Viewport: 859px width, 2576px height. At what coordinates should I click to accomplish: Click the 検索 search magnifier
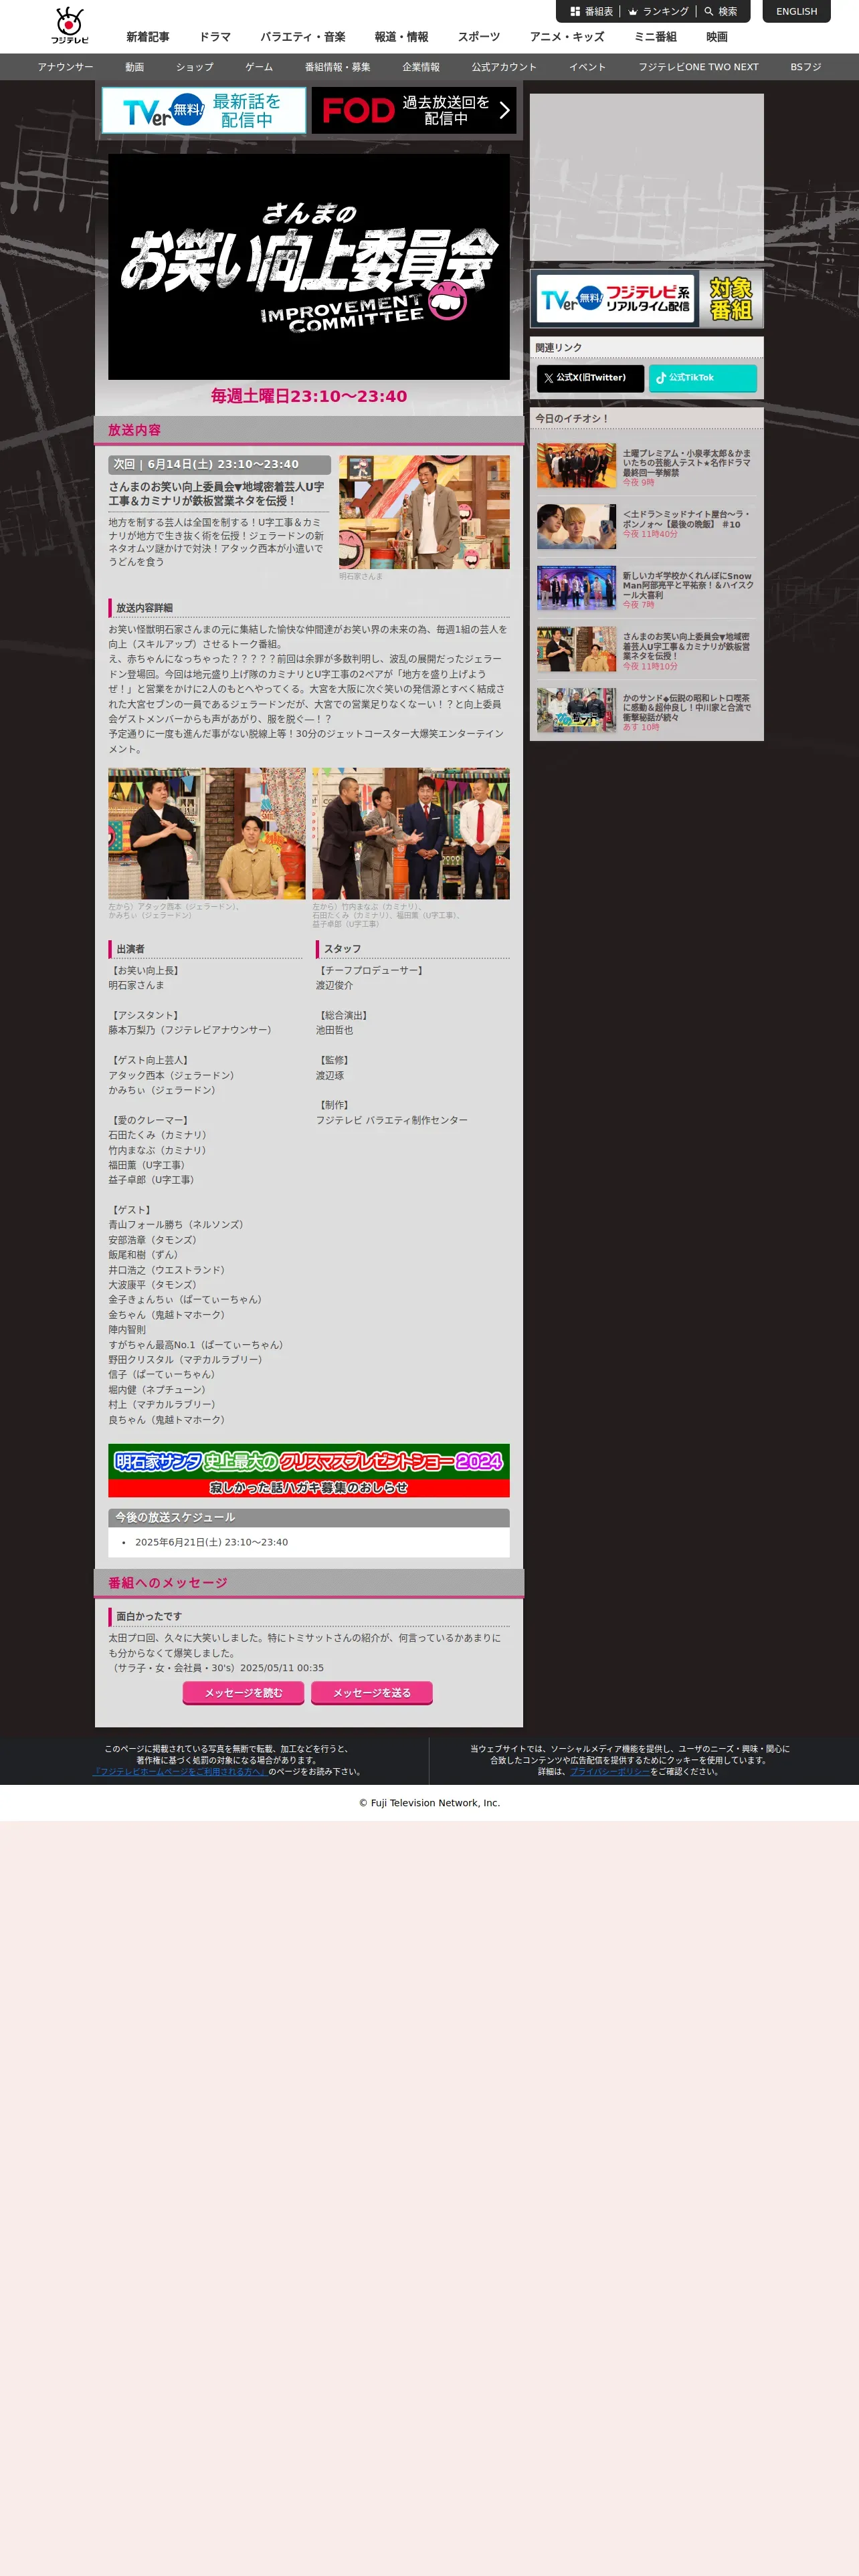point(721,12)
